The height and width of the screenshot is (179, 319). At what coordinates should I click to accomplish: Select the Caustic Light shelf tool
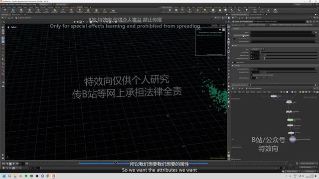pyautogui.click(x=232, y=10)
